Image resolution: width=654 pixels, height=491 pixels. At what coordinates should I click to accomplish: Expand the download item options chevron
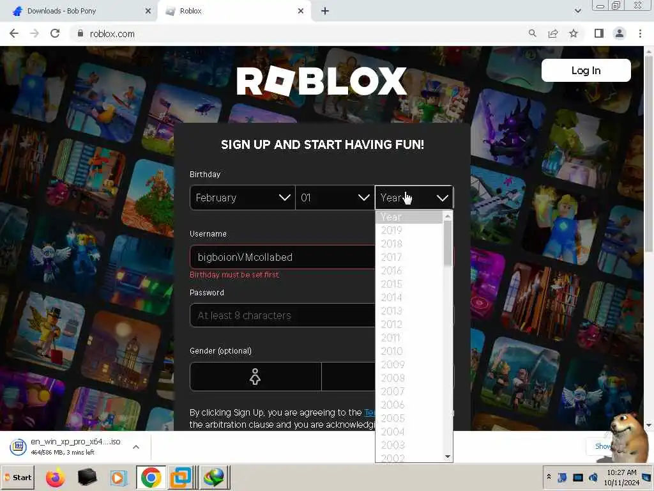pyautogui.click(x=135, y=447)
